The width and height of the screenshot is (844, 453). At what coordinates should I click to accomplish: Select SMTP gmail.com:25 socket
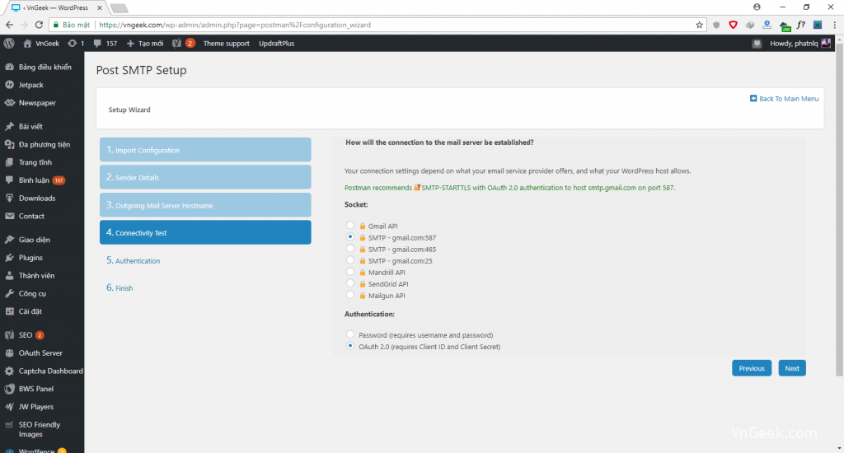tap(350, 259)
